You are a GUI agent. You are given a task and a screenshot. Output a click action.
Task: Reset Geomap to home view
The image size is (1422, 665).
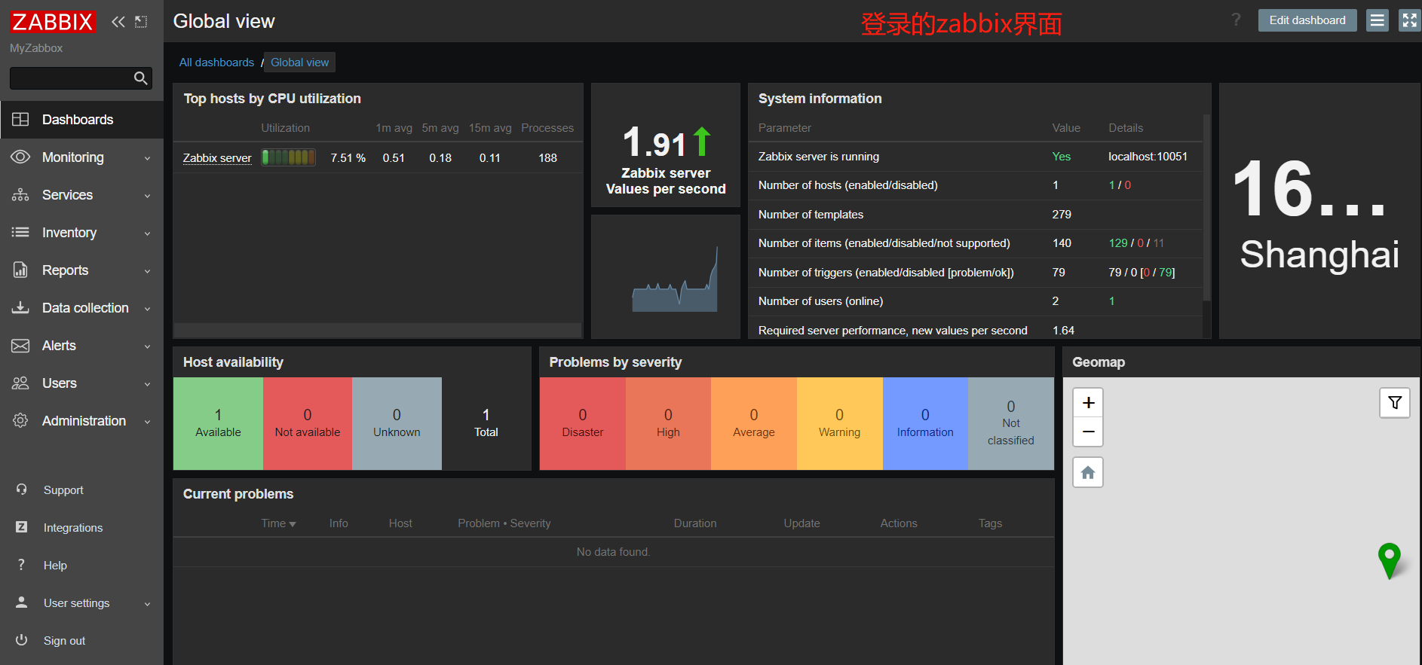pos(1088,472)
